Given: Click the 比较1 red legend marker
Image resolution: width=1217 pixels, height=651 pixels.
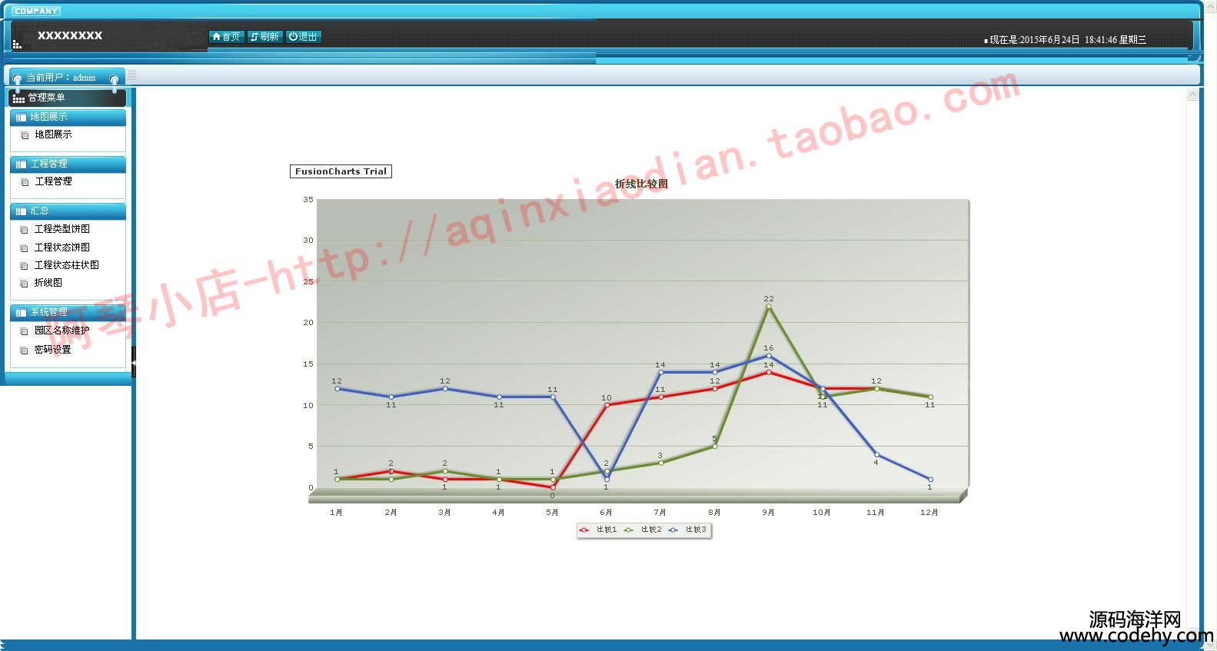Looking at the screenshot, I should coord(584,530).
